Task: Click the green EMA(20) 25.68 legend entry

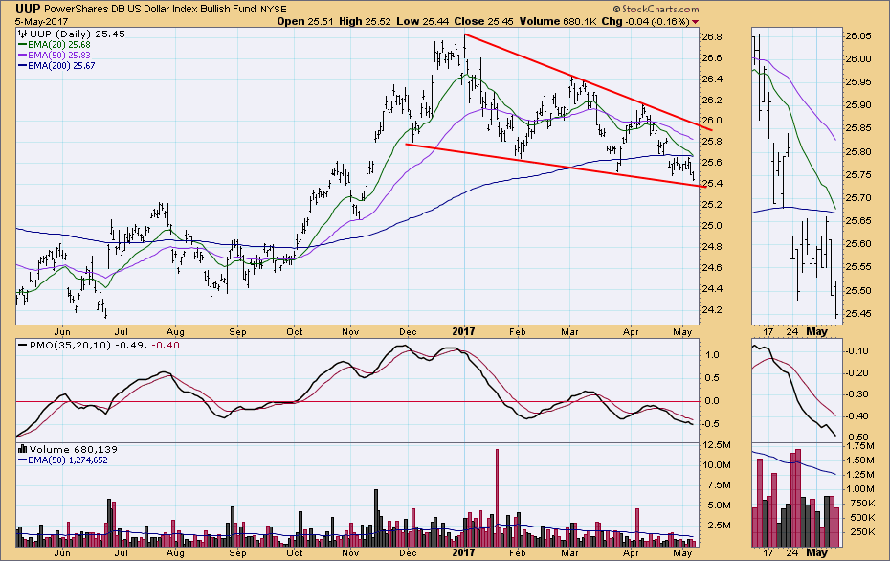Action: 55,44
